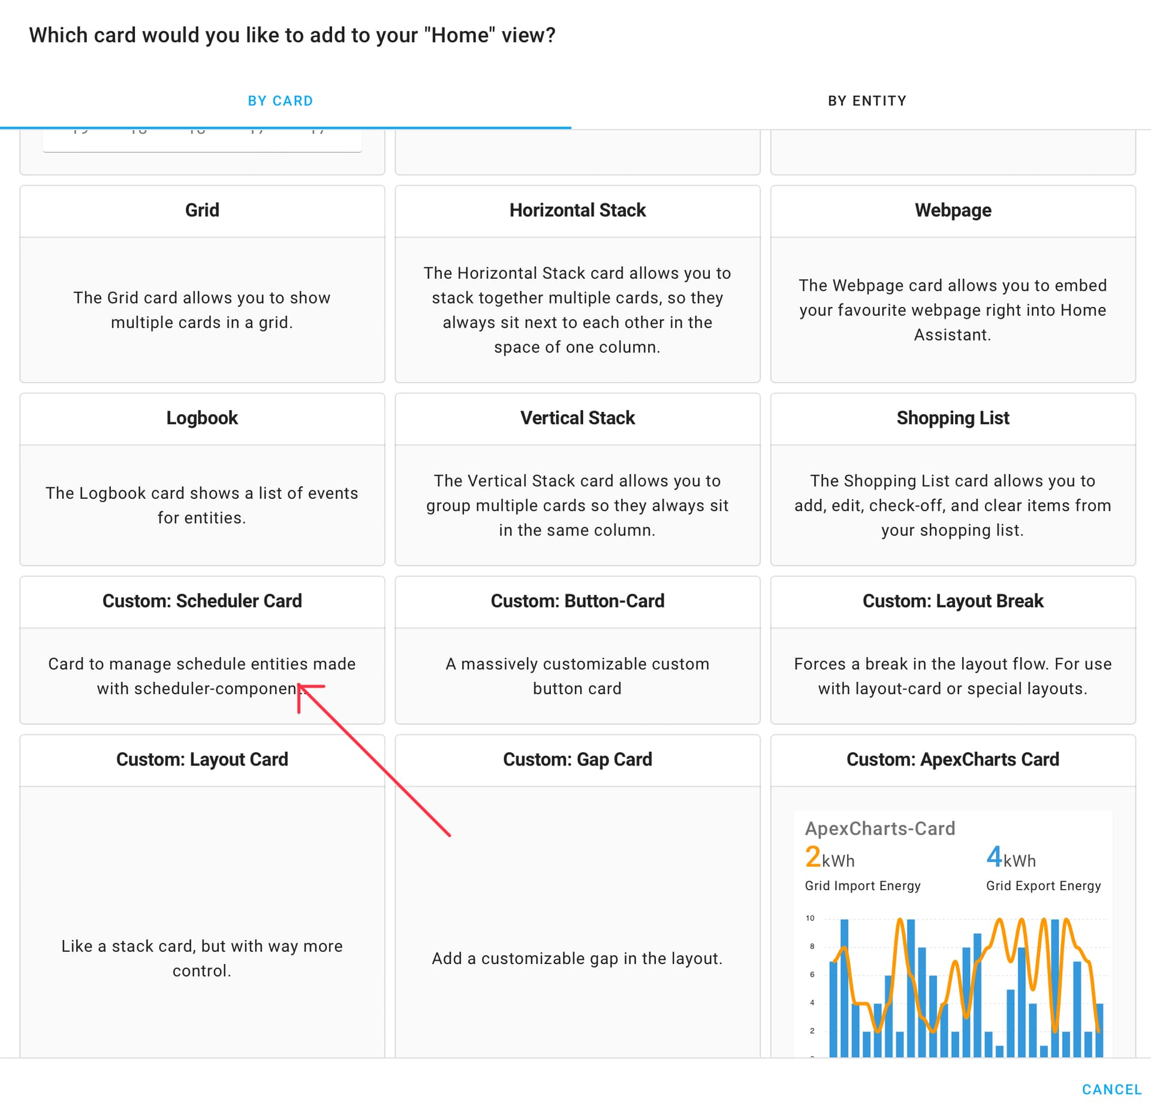Click the partially visible card above Horizontal Stack
Image resolution: width=1151 pixels, height=1109 pixels.
577,150
